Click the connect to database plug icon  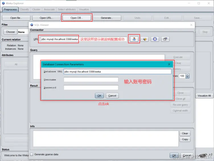pyautogui.click(x=145, y=39)
